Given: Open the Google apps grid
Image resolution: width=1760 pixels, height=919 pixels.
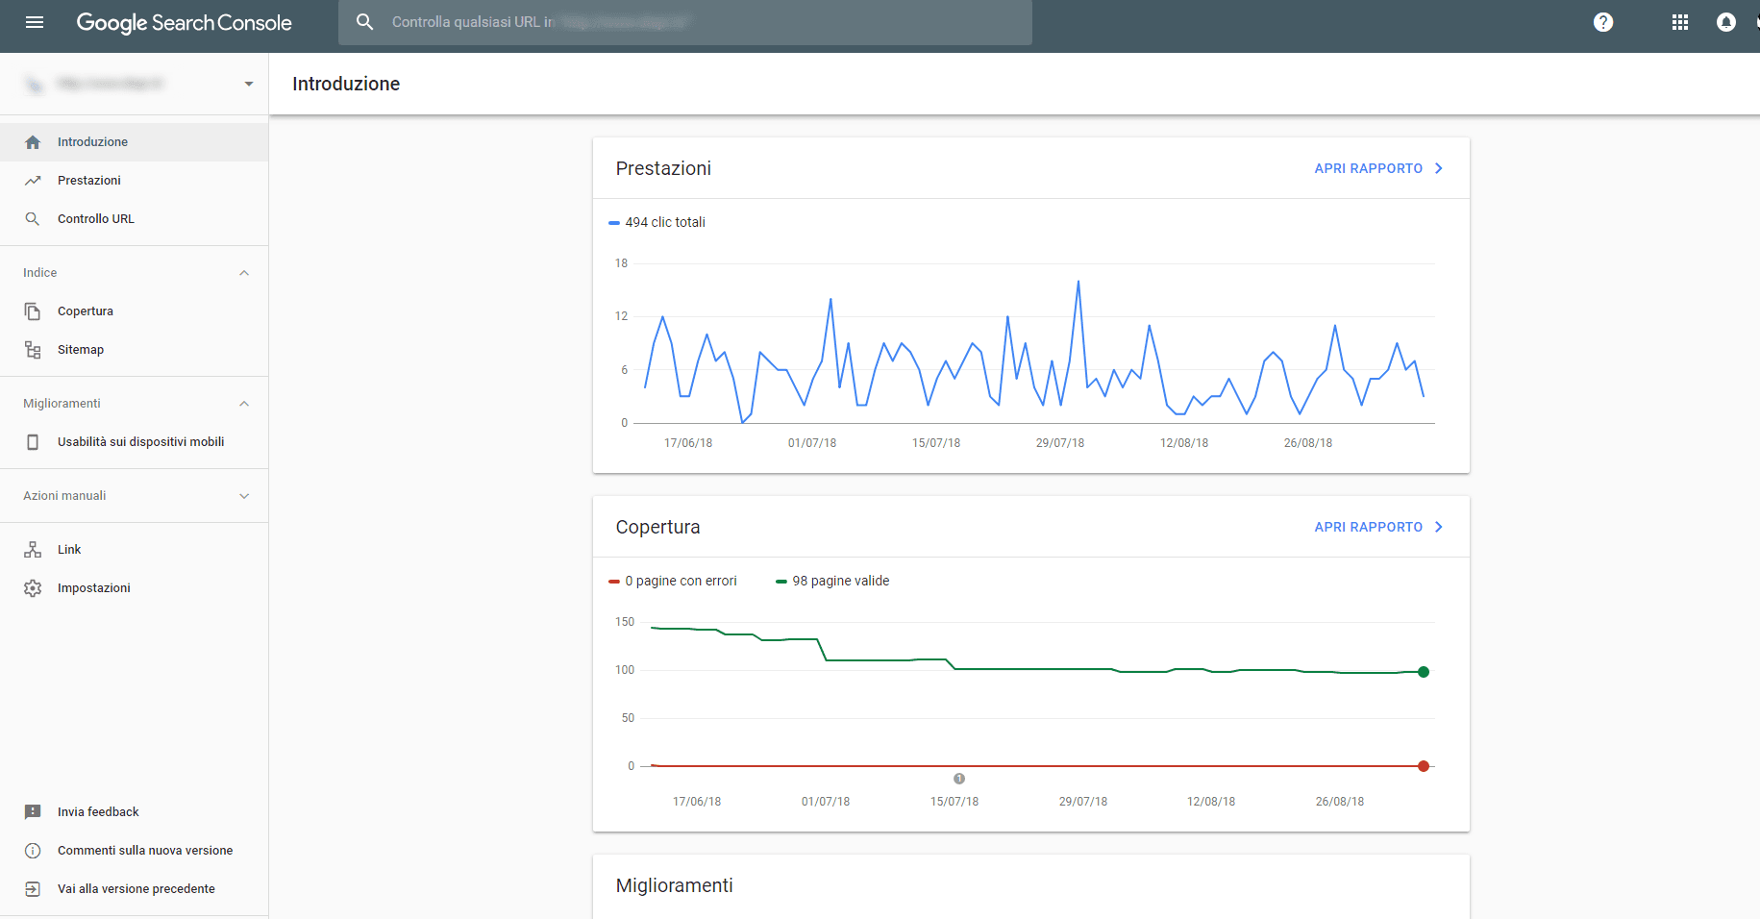Looking at the screenshot, I should 1679,22.
